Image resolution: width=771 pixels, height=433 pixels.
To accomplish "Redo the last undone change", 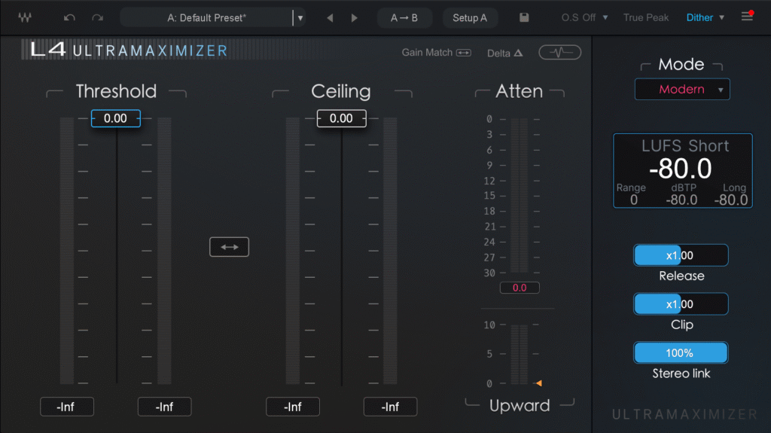I will [96, 17].
